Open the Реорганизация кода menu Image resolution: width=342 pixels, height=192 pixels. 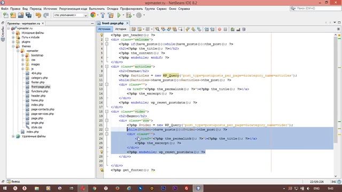[73, 9]
